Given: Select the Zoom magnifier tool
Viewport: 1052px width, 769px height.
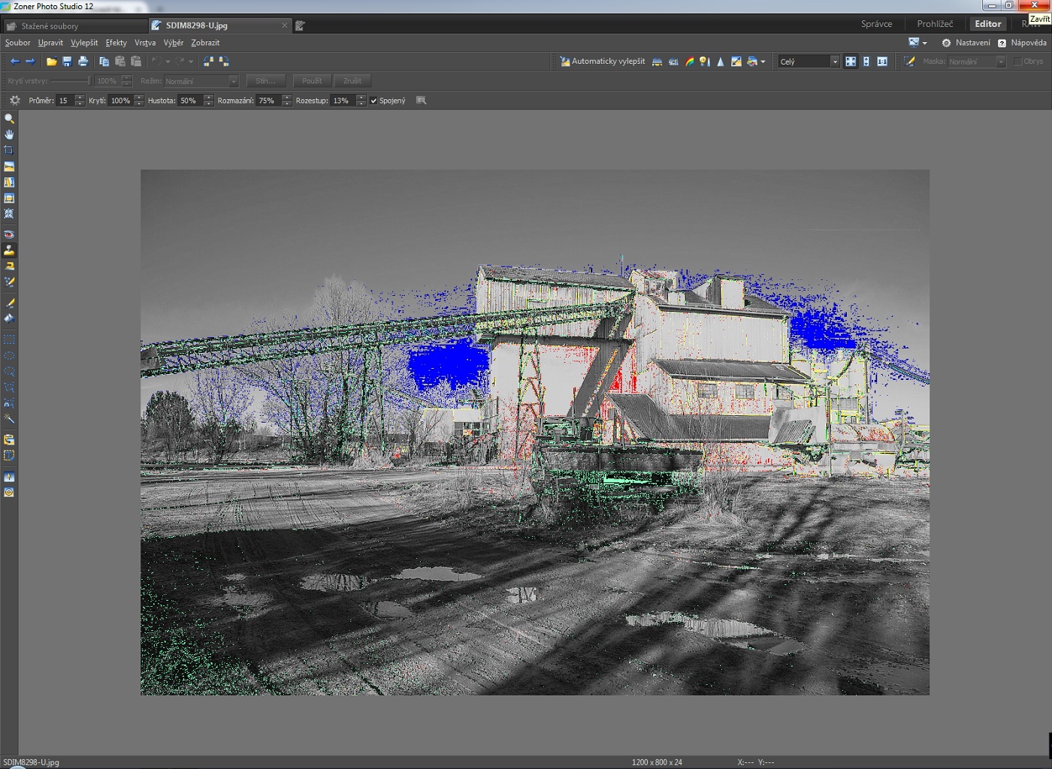Looking at the screenshot, I should click(x=9, y=119).
